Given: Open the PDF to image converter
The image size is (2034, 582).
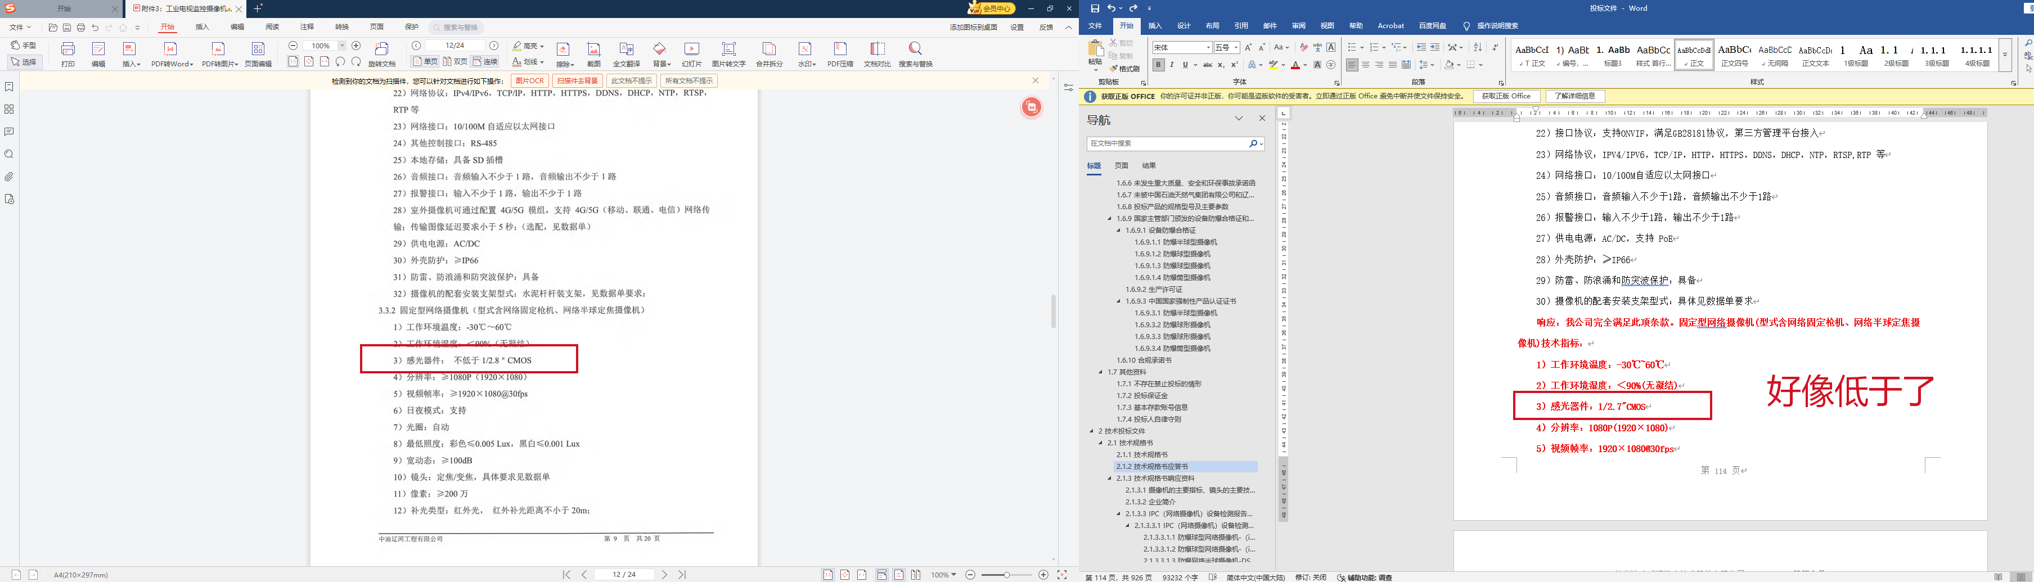Looking at the screenshot, I should (x=219, y=53).
